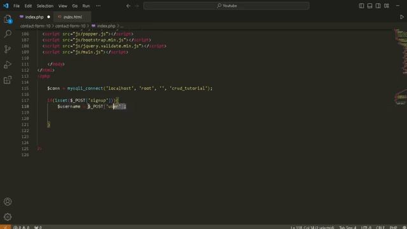Open the Search view in activity bar
Screen dimensions: 407x229
click(8, 34)
